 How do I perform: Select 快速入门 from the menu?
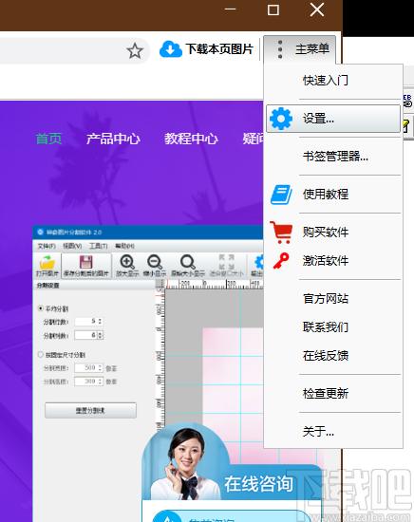(x=326, y=81)
